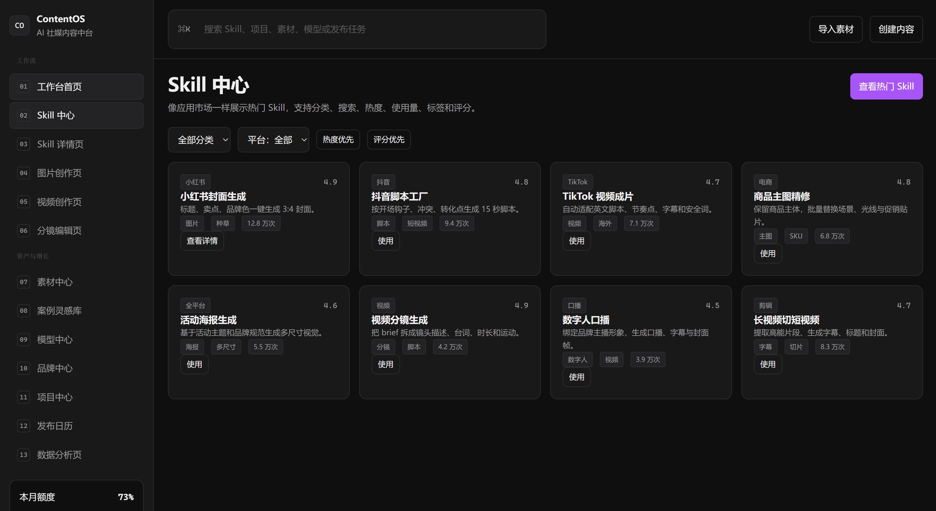The image size is (936, 511).
Task: Click the 本月额度 73% quota panel
Action: click(76, 496)
